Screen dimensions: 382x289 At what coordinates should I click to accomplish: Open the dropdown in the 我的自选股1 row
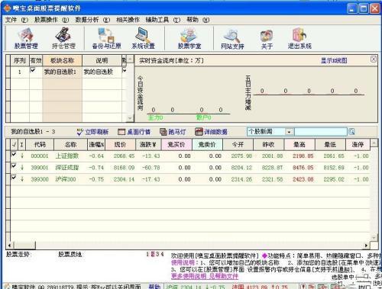(x=125, y=70)
